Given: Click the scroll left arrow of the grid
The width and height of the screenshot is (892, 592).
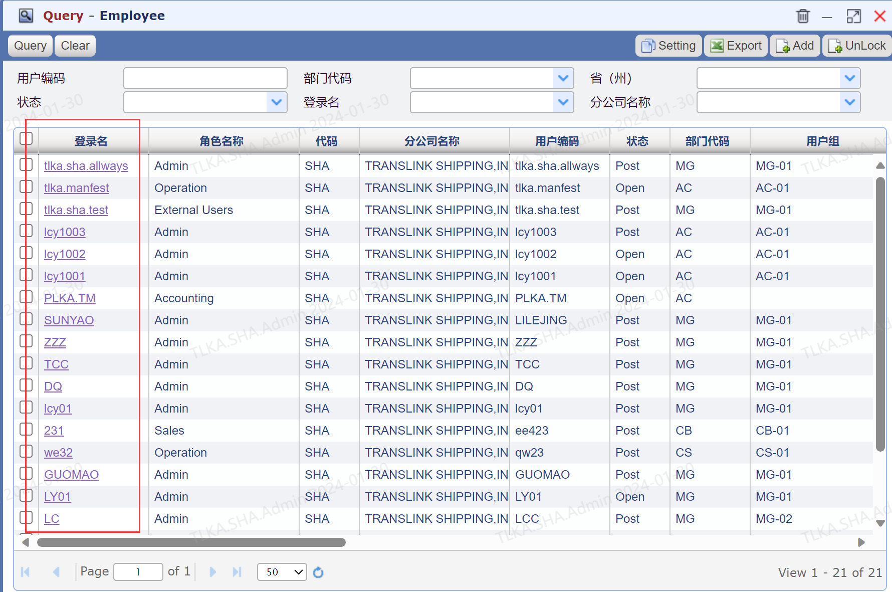Looking at the screenshot, I should pyautogui.click(x=26, y=542).
